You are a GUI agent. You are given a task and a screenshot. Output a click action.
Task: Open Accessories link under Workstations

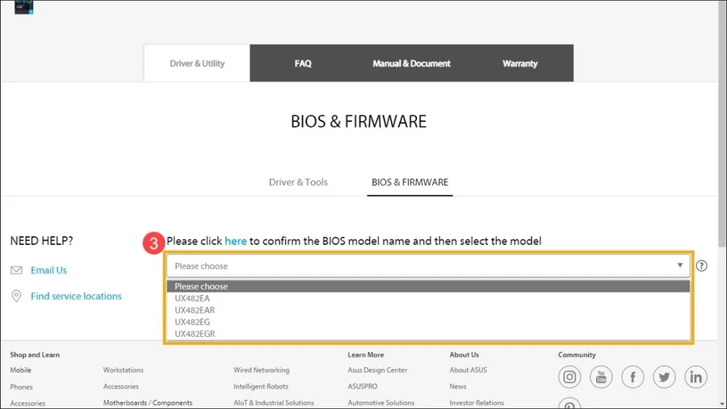point(121,386)
